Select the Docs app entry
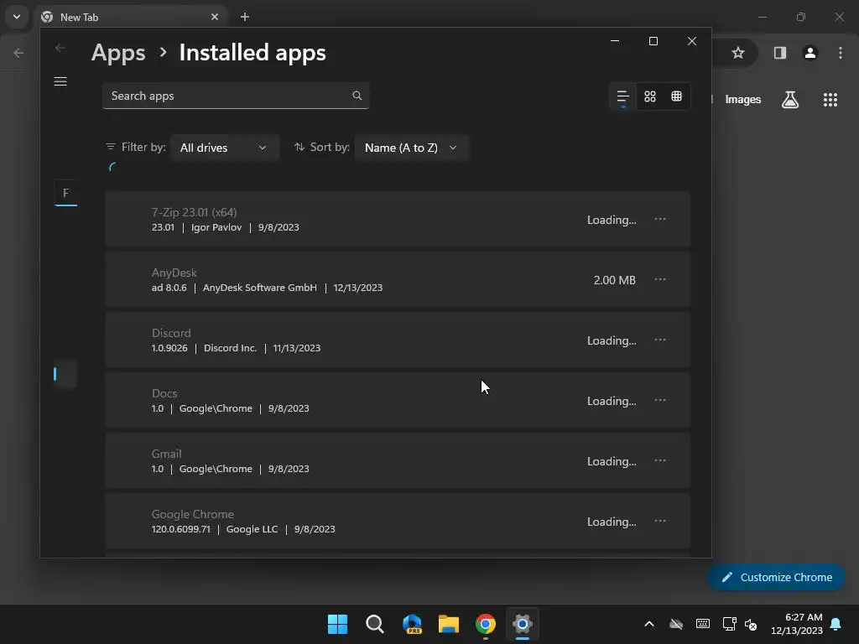 [398, 400]
